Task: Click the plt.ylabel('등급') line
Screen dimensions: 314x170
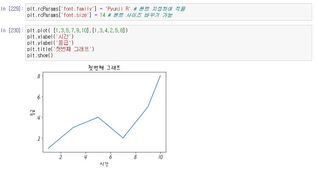Action: [x=50, y=43]
